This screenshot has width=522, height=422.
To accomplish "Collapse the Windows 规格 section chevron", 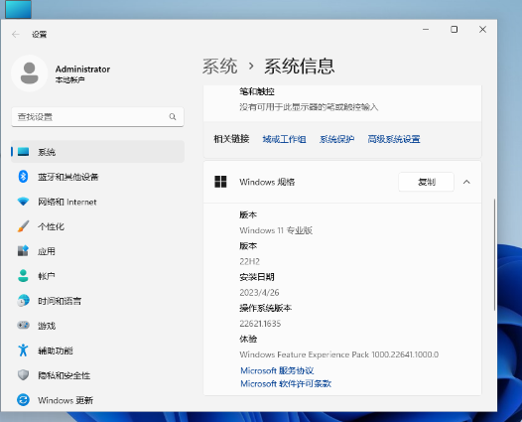I will [x=466, y=182].
